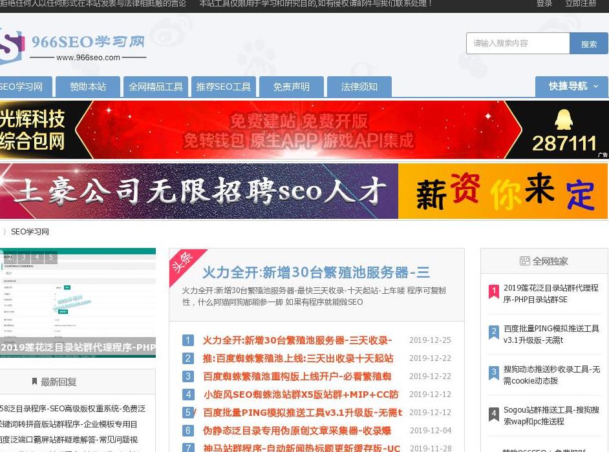Image resolution: width=609 pixels, height=452 pixels.
Task: Open headline 火力全开:新增30台繁殖池服务器
Action: click(x=315, y=272)
